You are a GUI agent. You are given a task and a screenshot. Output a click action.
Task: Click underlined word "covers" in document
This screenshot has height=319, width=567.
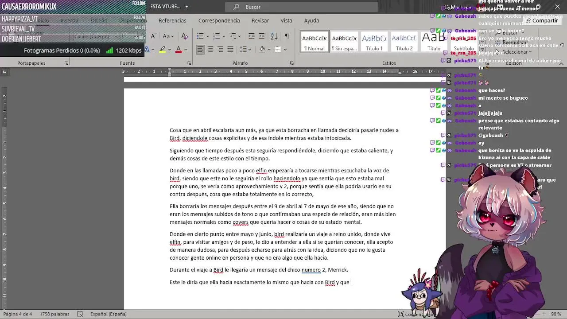click(x=241, y=222)
